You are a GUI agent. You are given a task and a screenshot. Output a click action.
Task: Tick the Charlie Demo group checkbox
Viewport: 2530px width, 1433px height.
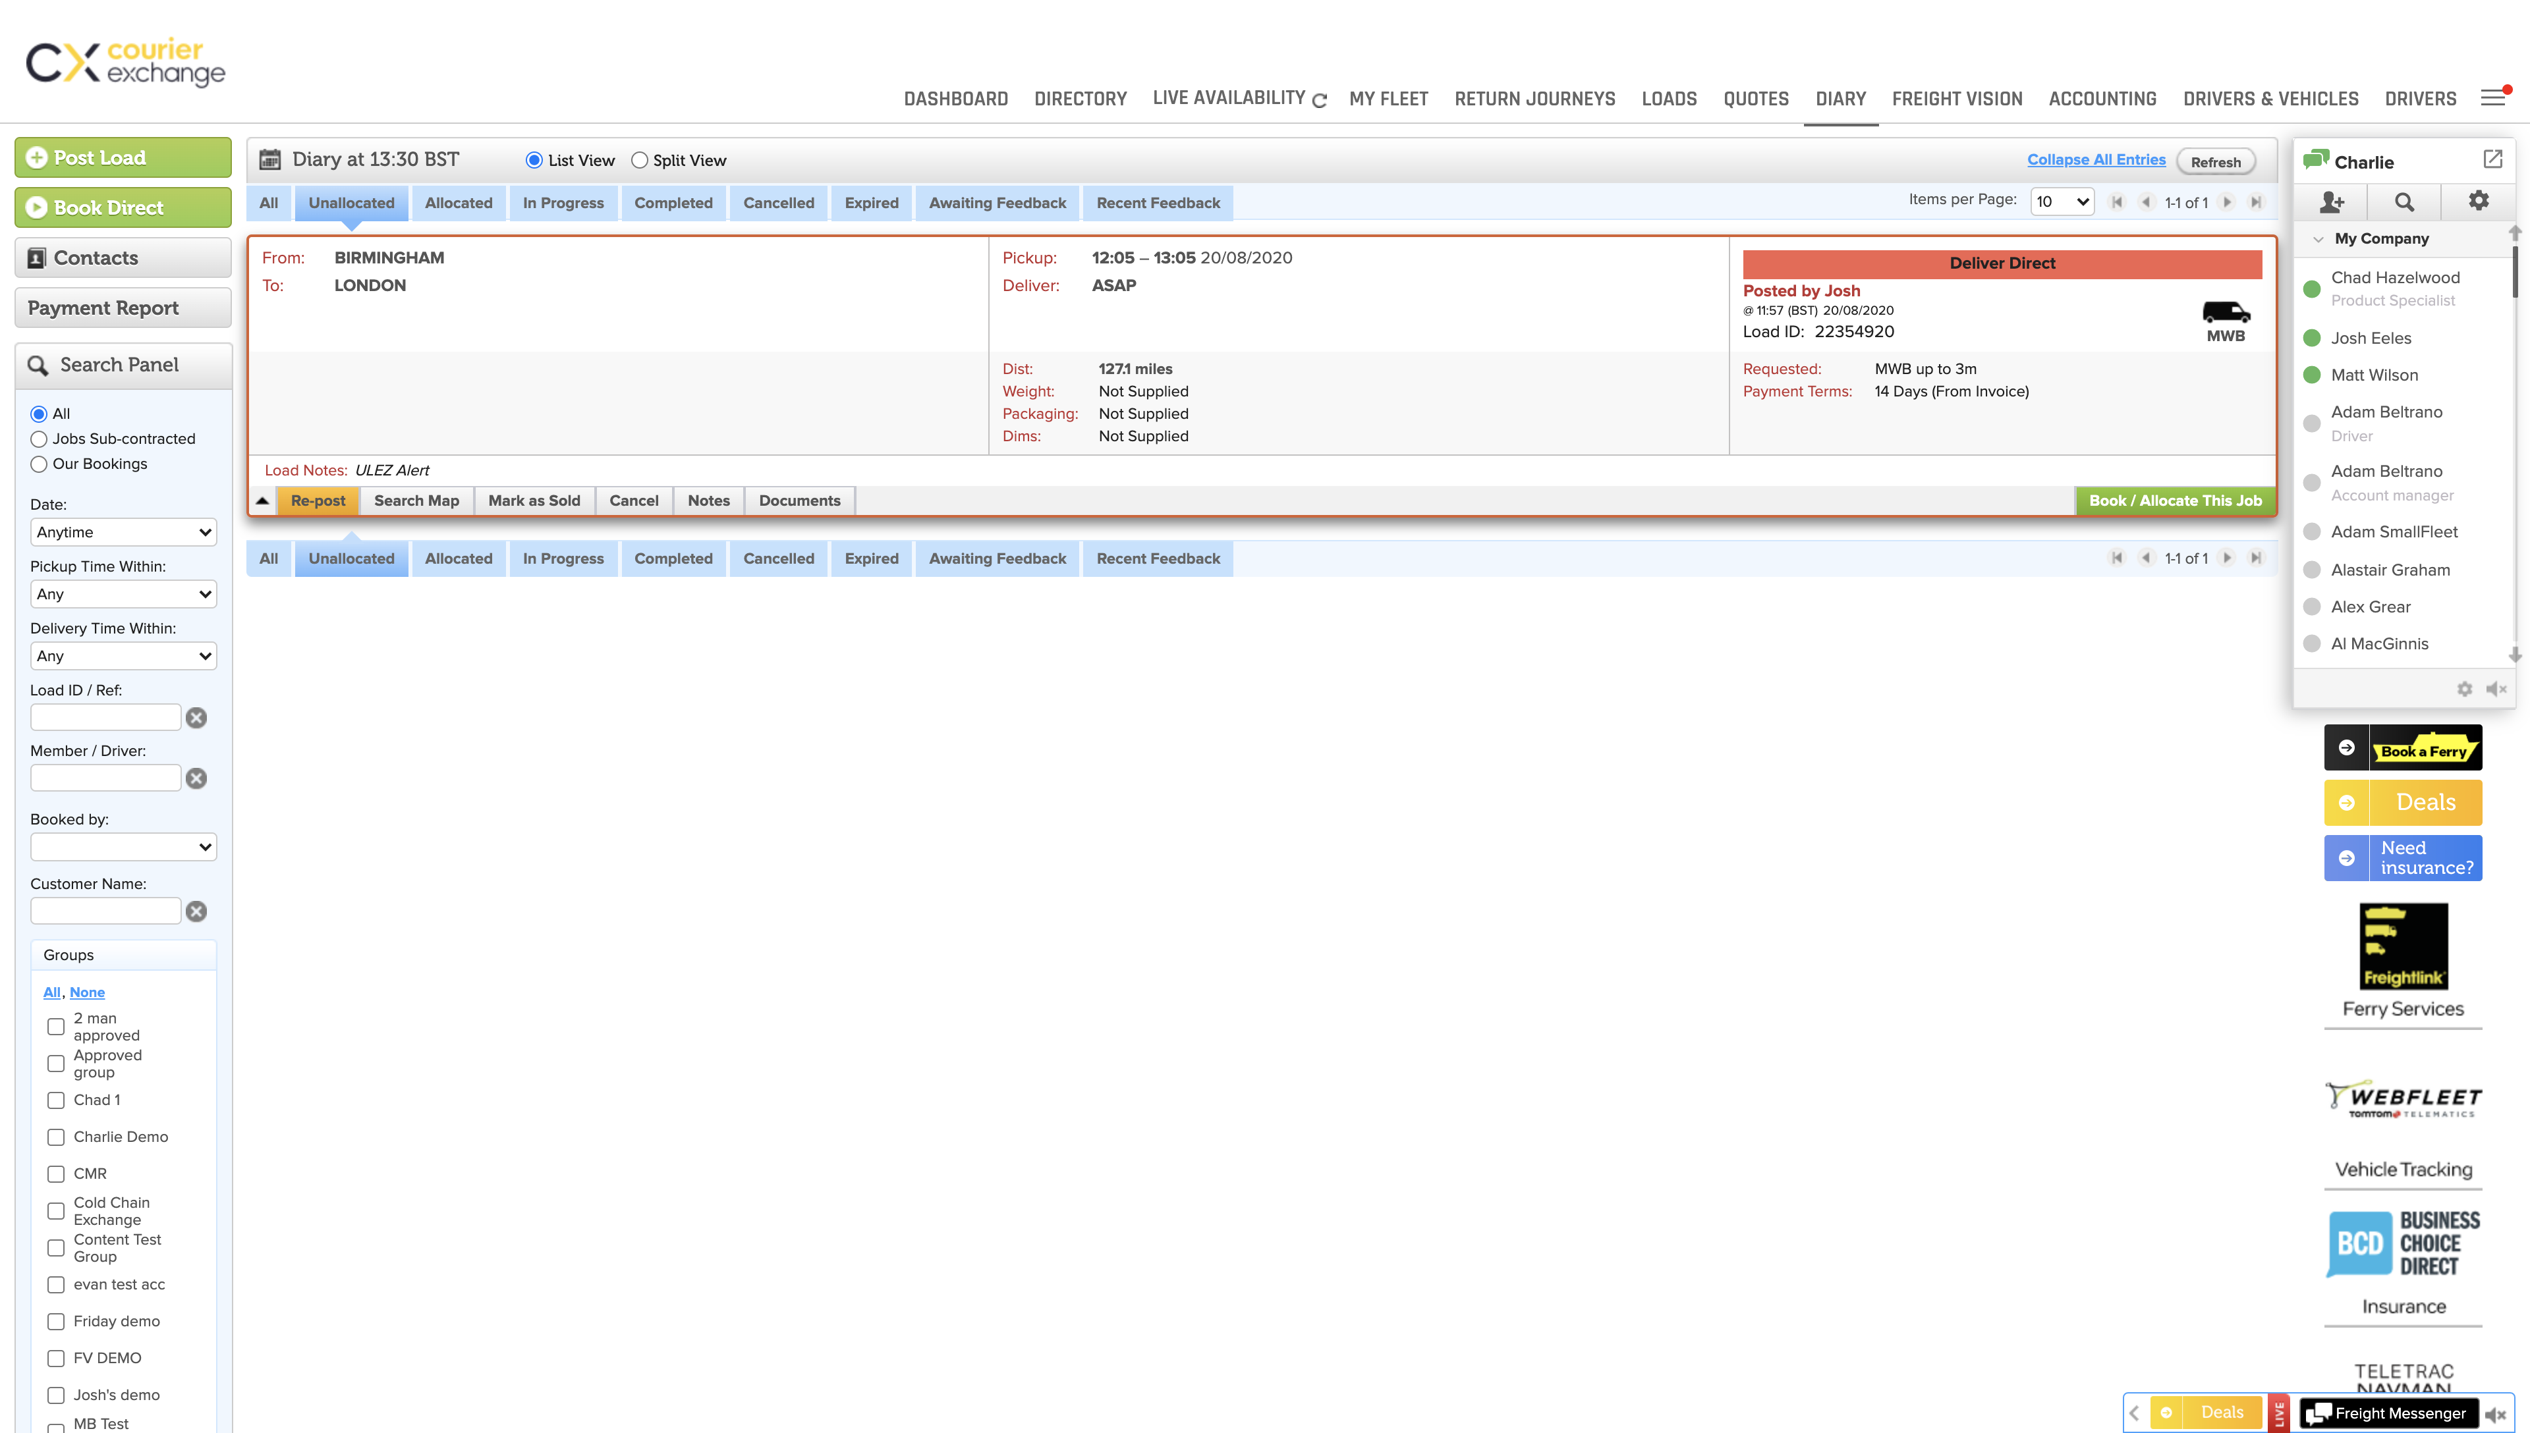pyautogui.click(x=56, y=1137)
